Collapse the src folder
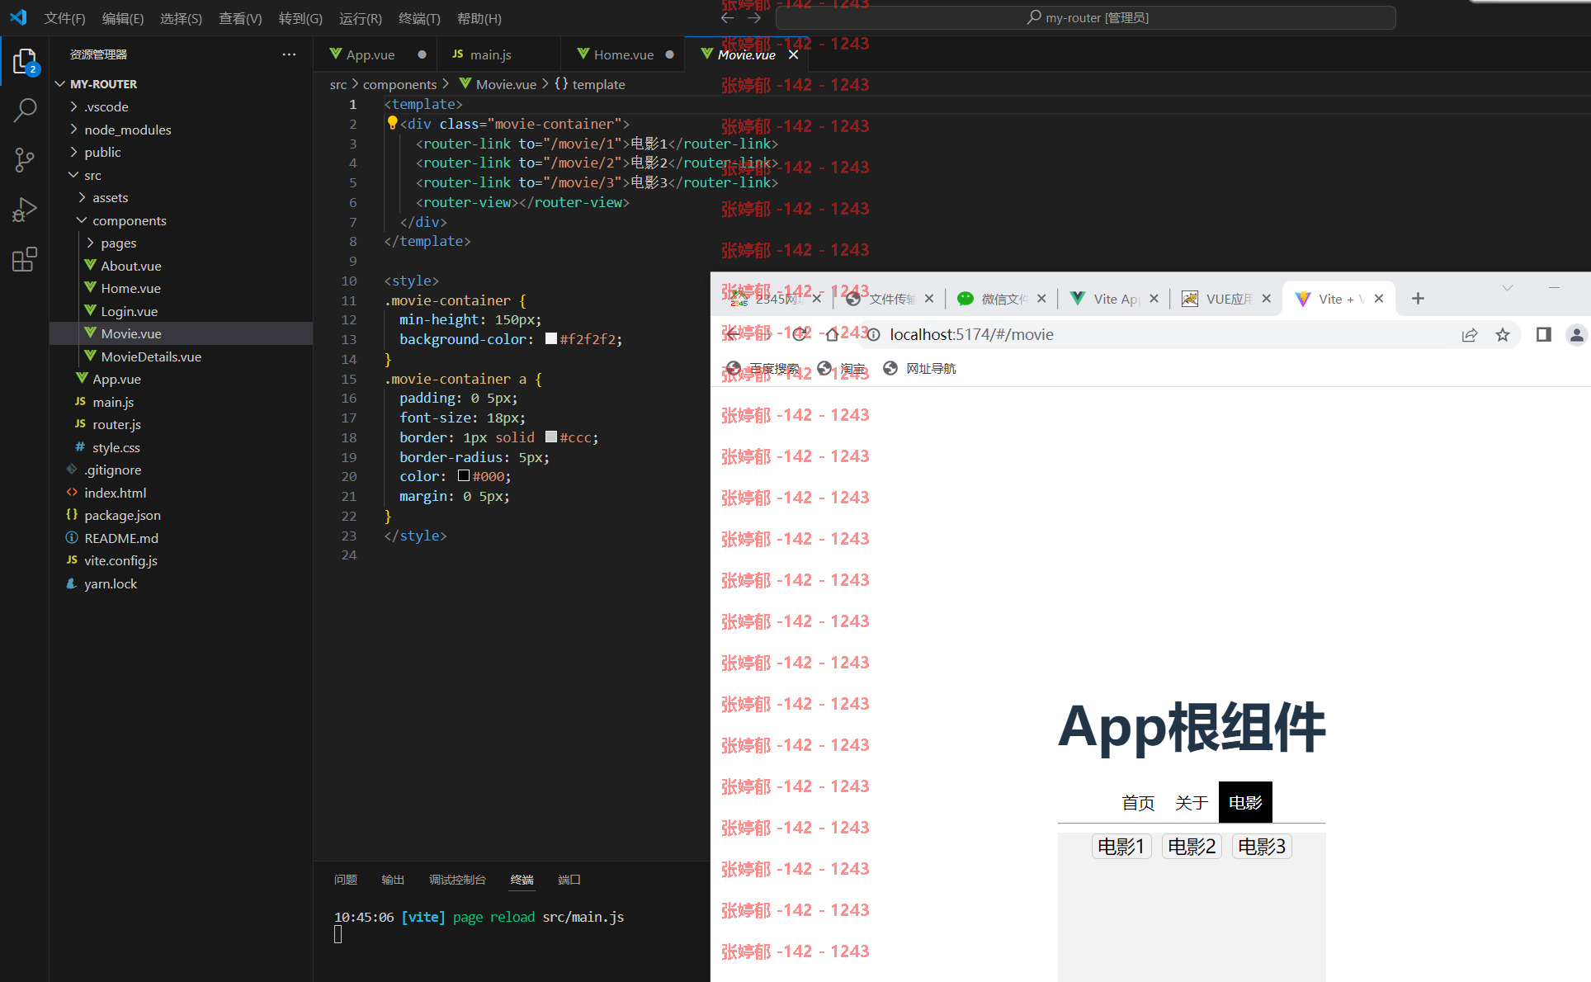The height and width of the screenshot is (982, 1591). pos(73,175)
